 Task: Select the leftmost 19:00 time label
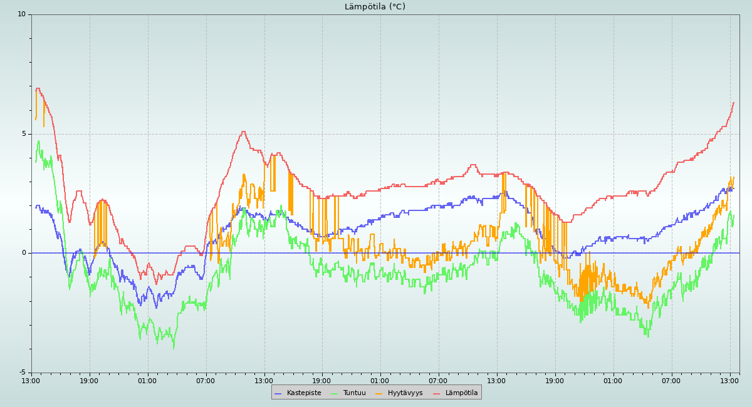89,381
